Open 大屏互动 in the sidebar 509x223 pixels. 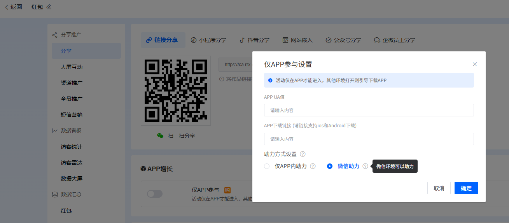[x=72, y=67]
